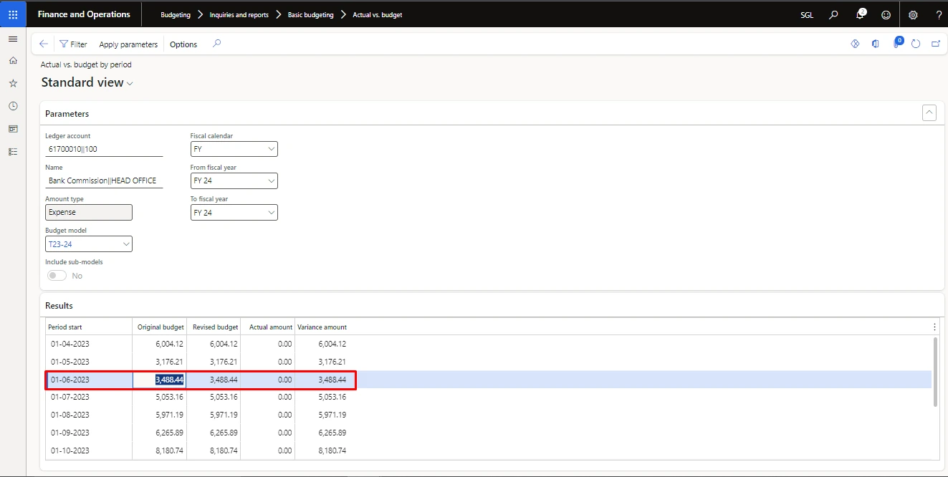Select the 01-09-2023 period cell
The height and width of the screenshot is (477, 948).
tap(89, 433)
